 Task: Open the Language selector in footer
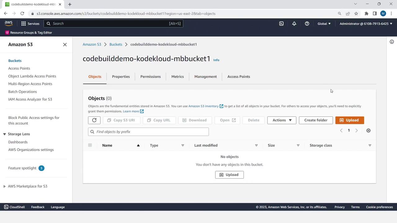click(58, 207)
